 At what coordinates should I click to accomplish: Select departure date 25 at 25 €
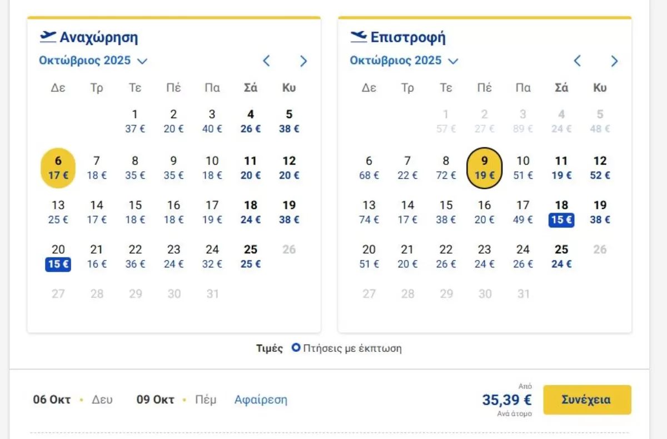point(251,257)
